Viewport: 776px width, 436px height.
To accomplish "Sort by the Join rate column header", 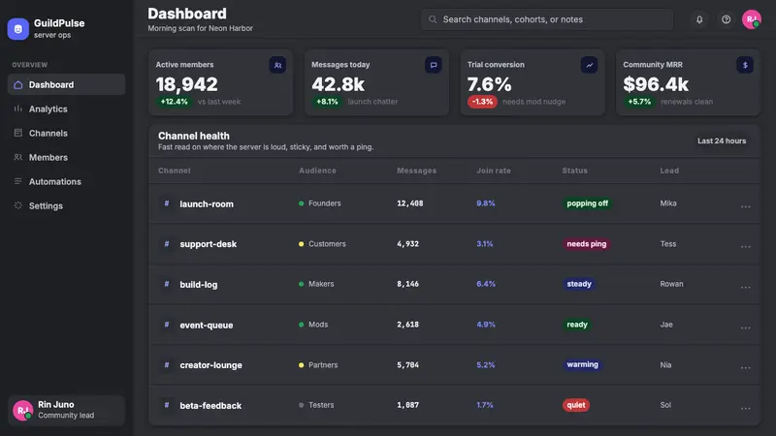I will (494, 171).
